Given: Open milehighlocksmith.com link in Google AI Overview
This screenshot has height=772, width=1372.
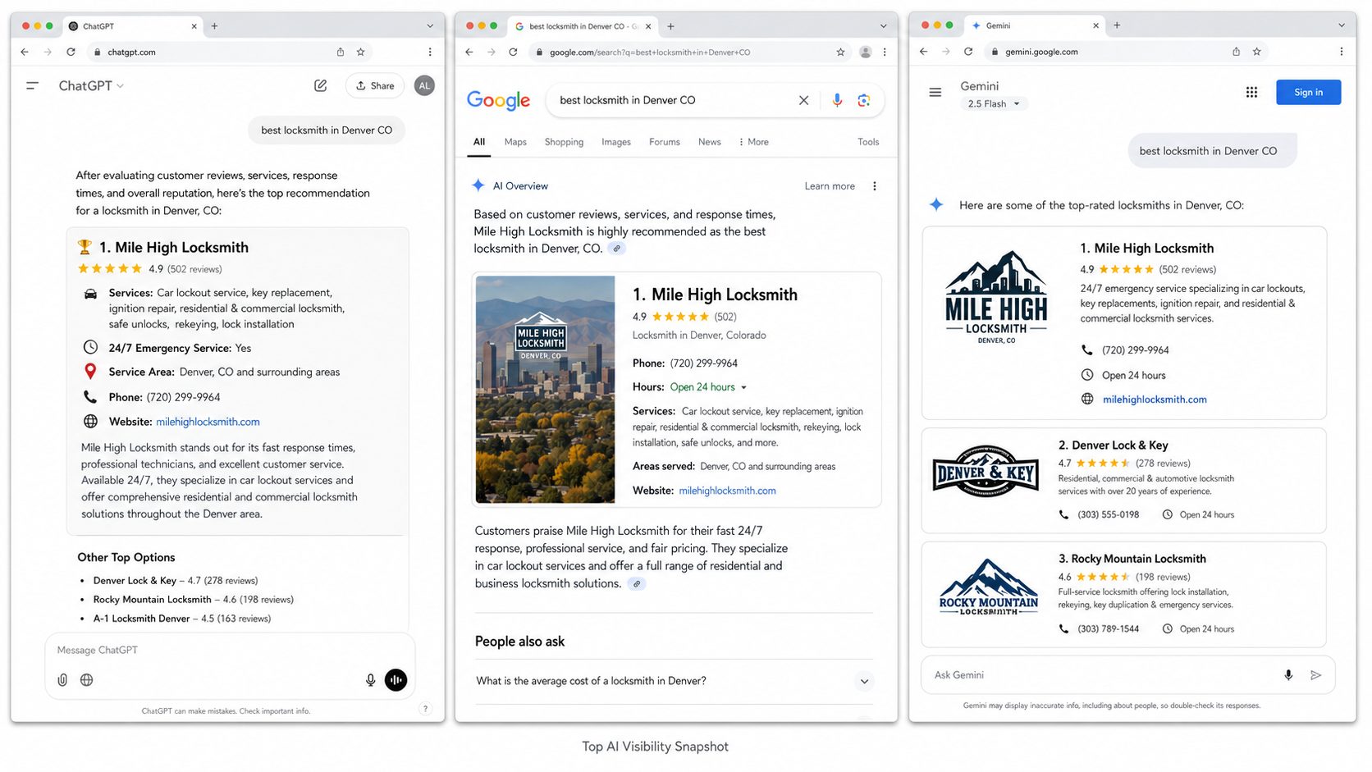Looking at the screenshot, I should point(727,491).
